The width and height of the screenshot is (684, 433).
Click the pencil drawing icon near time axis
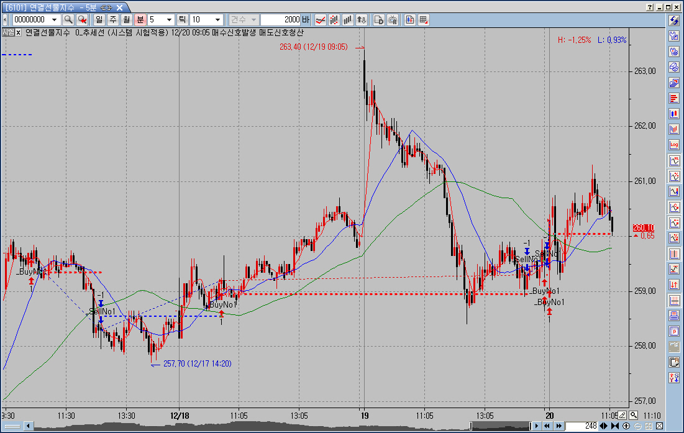click(x=622, y=416)
